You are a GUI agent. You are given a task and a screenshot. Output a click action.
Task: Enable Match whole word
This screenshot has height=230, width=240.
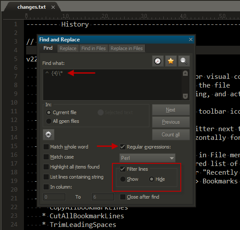click(46, 147)
